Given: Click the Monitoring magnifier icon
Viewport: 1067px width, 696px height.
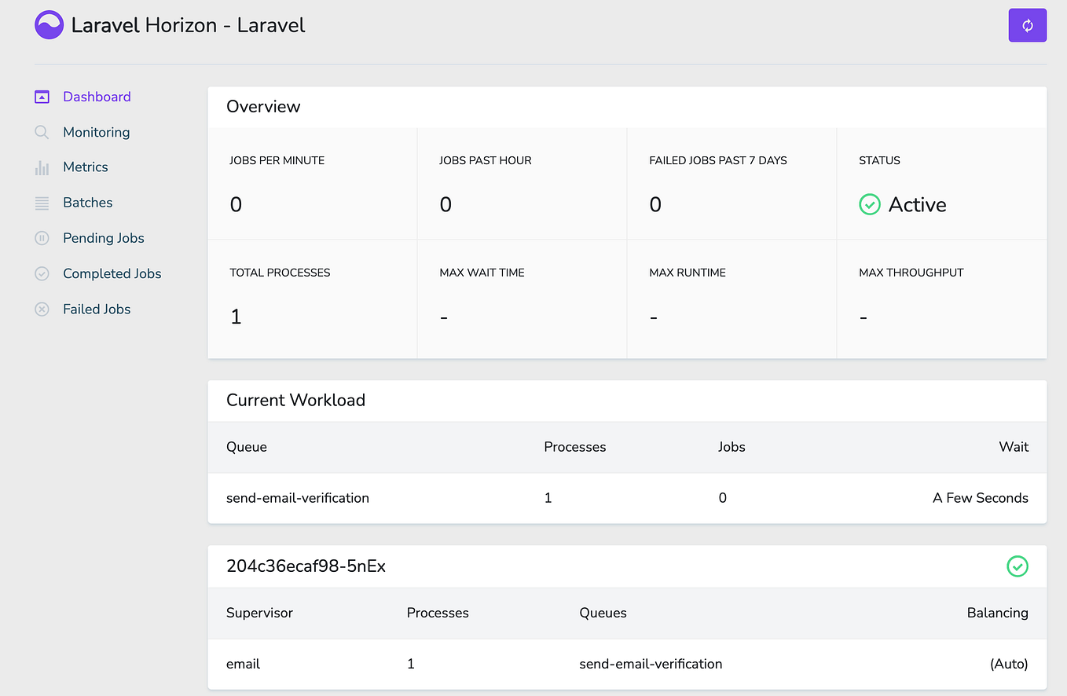Looking at the screenshot, I should coord(42,132).
